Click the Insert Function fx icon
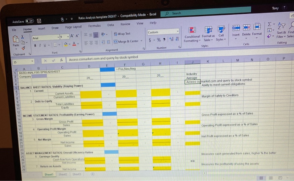294x181 pixels. coord(61,60)
